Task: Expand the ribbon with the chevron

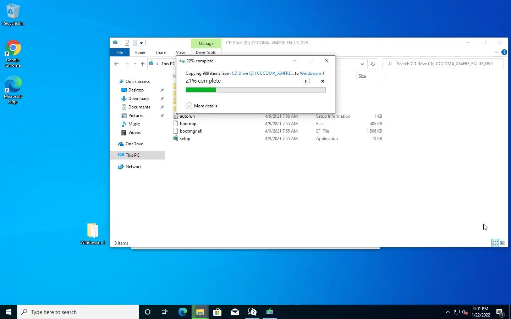Action: [x=496, y=52]
